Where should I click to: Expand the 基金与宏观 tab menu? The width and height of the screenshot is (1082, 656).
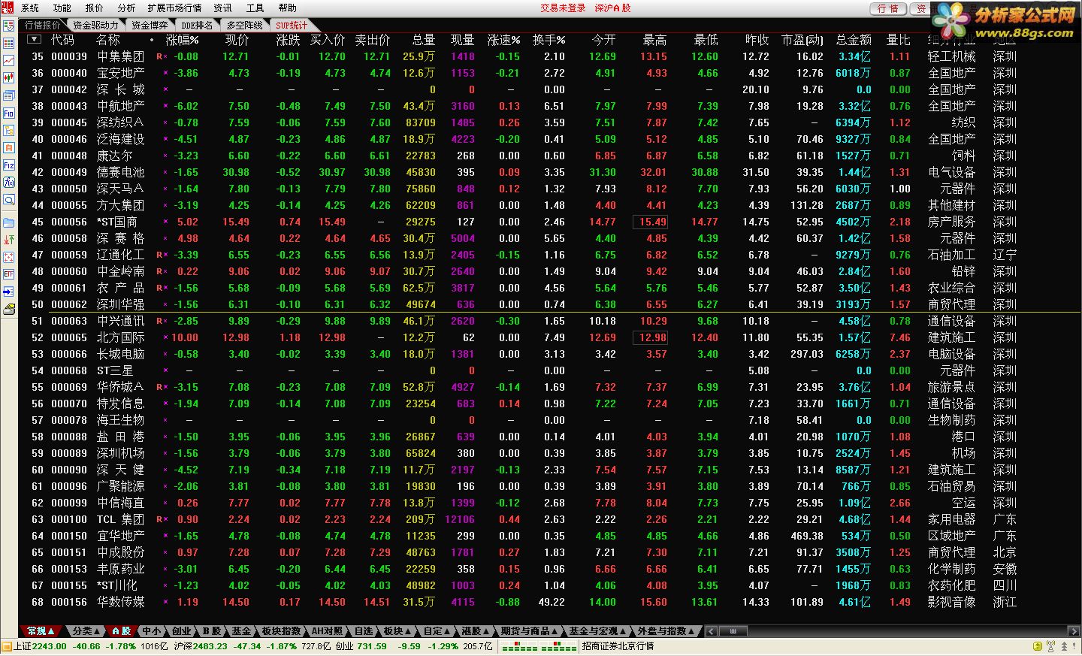597,631
